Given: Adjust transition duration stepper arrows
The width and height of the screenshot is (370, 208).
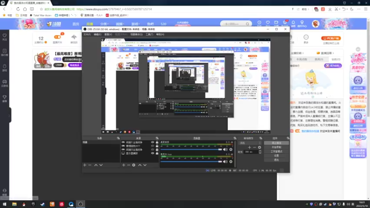Looking at the screenshot, I should pyautogui.click(x=260, y=152).
